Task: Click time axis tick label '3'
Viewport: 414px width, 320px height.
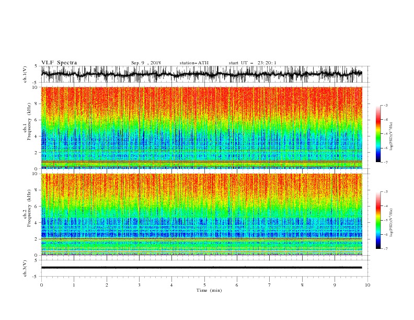Action: (139, 285)
